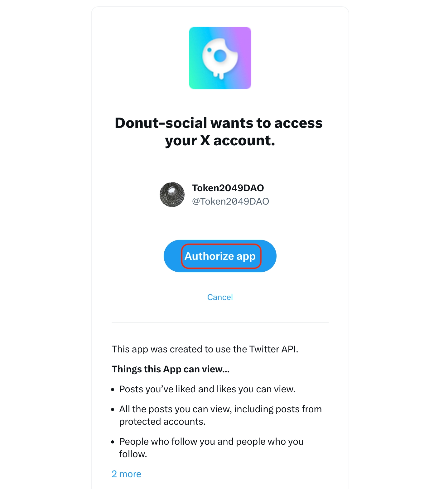Click the bullet marker before 'Posts you've liked'
The width and height of the screenshot is (434, 489).
tap(113, 390)
